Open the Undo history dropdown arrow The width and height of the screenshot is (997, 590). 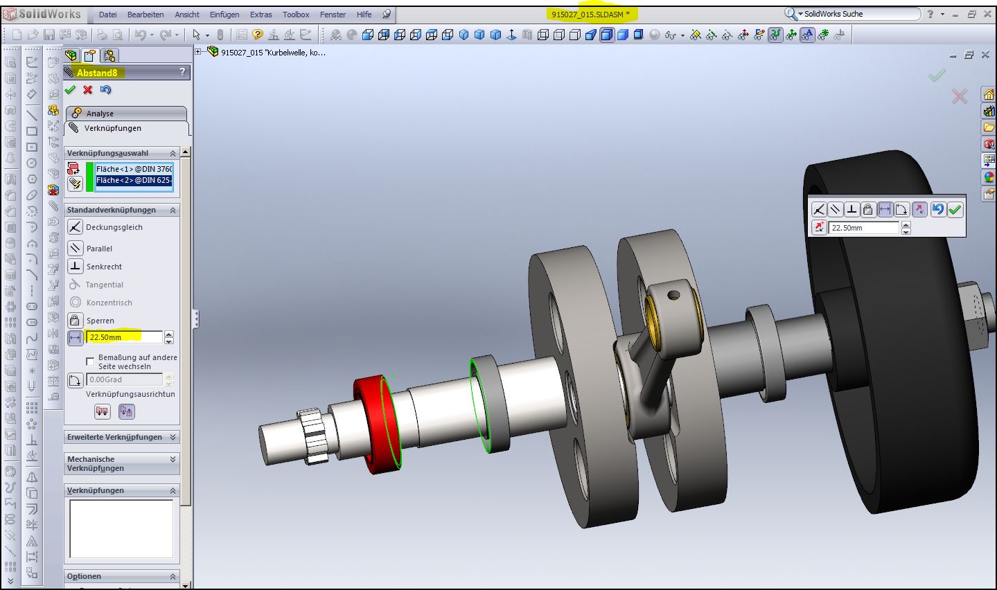point(152,35)
